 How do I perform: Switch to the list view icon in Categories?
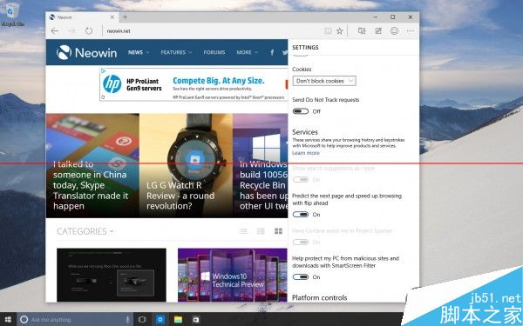[243, 231]
